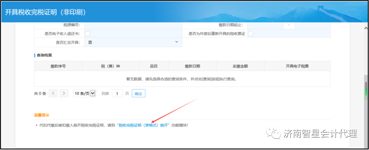The width and height of the screenshot is (369, 150).
Task: Click the 暂无数据 empty table message
Action: click(182, 79)
